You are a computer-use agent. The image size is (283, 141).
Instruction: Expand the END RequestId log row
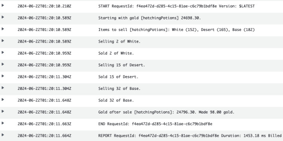click(x=3, y=123)
